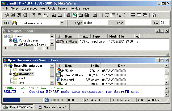Switch to ftp.multimania.com bottom tab
Screen dimensions: 172x111
[18, 107]
